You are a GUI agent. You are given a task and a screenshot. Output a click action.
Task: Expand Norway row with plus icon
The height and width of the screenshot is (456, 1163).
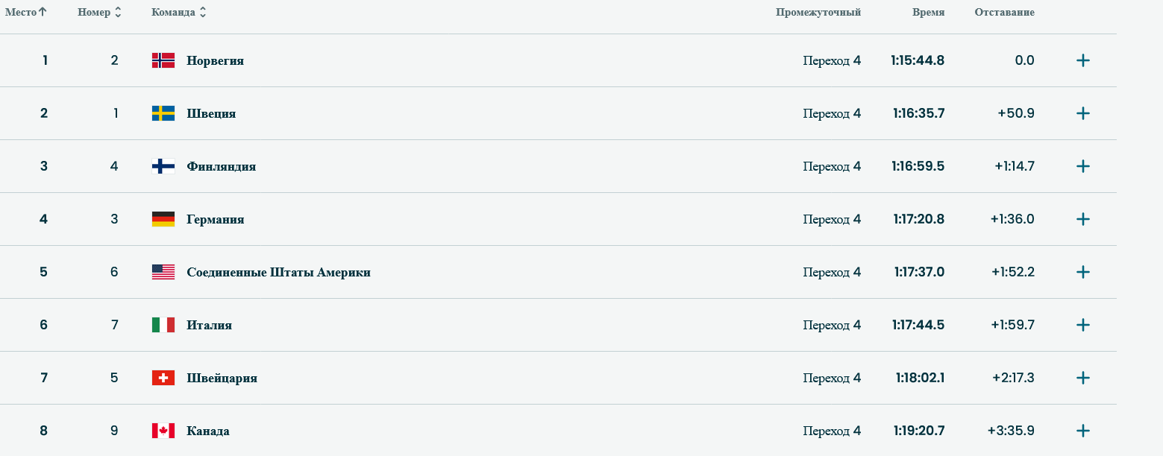click(x=1083, y=60)
